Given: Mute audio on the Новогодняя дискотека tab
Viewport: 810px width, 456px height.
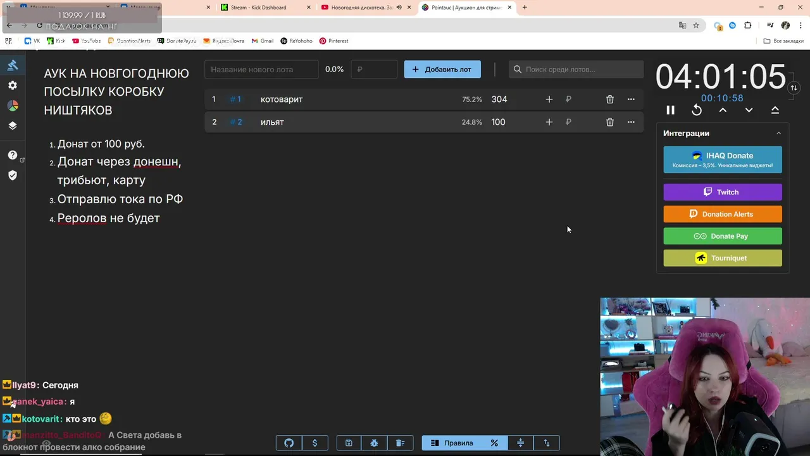Looking at the screenshot, I should tap(399, 8).
